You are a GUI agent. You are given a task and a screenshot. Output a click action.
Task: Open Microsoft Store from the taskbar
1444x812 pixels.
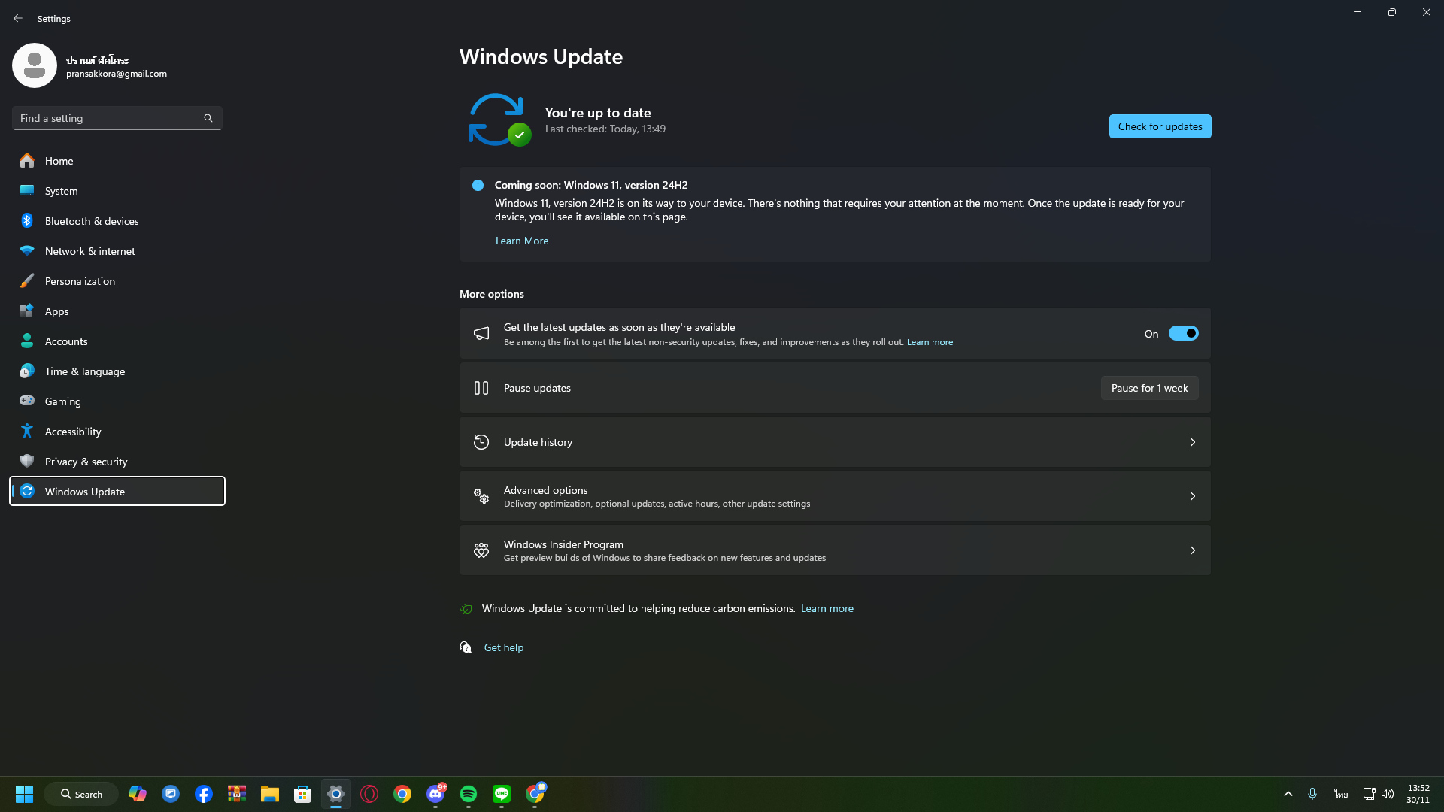pyautogui.click(x=303, y=794)
